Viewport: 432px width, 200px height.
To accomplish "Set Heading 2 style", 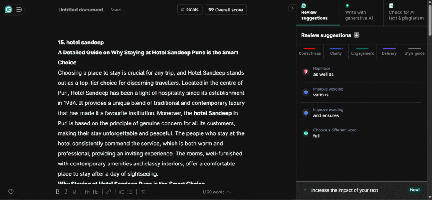I will pos(96,192).
